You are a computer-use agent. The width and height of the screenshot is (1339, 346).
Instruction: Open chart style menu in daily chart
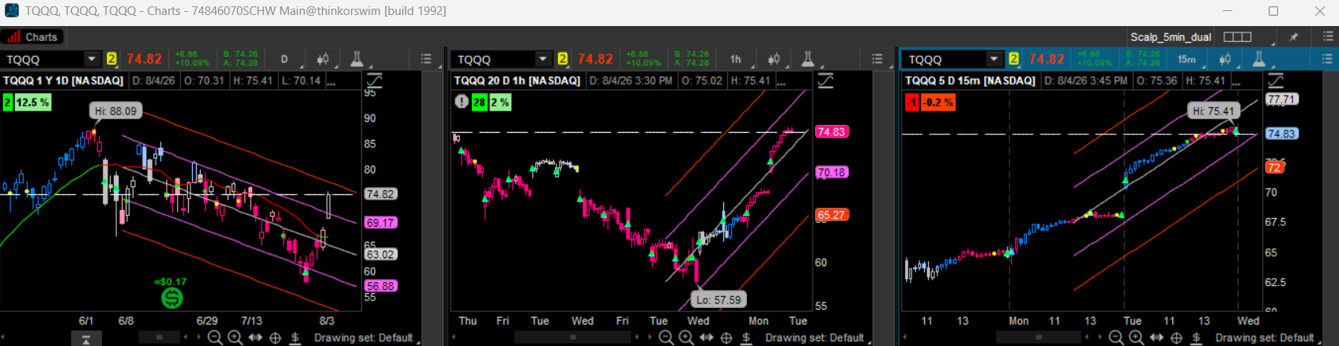pos(323,59)
